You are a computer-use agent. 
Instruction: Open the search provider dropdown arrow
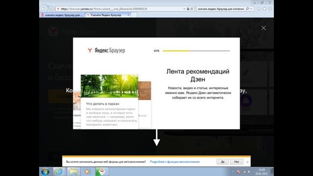(251, 9)
